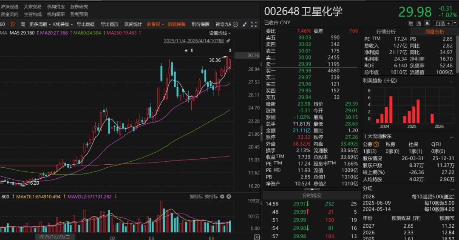Open 沪深股通 tab
The height and width of the screenshot is (240, 459).
click(x=9, y=6)
